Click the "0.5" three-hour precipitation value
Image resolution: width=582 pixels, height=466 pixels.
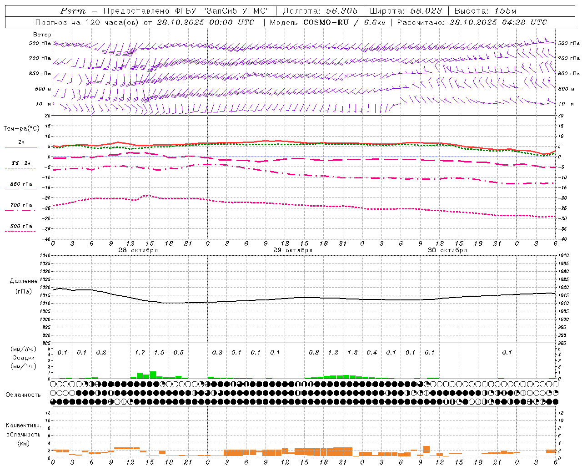pos(179,352)
